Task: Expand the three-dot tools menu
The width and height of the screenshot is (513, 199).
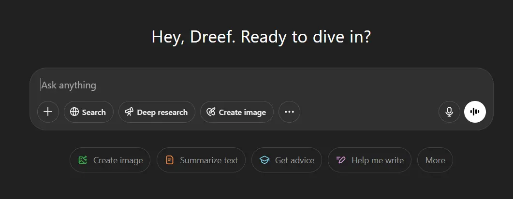Action: tap(289, 112)
